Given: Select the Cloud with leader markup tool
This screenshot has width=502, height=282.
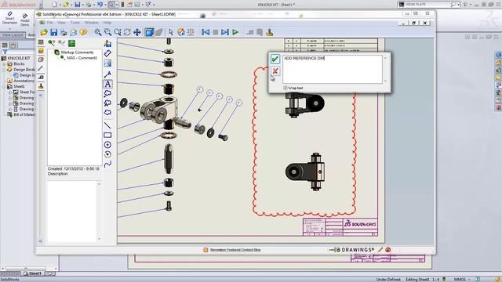Looking at the screenshot, I should (107, 94).
